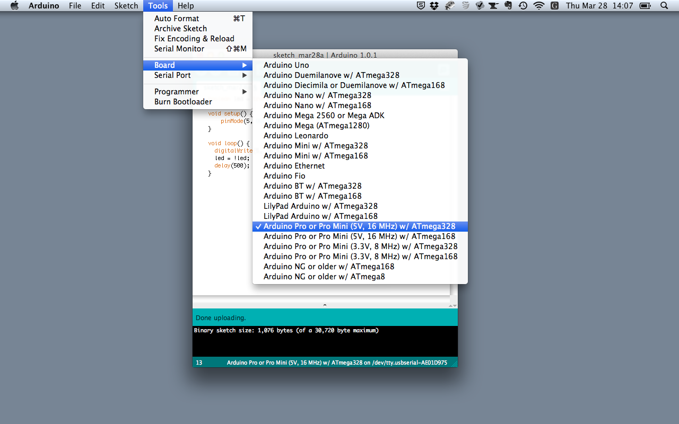Choose Auto Format from Tools
The width and height of the screenshot is (679, 424).
click(198, 19)
